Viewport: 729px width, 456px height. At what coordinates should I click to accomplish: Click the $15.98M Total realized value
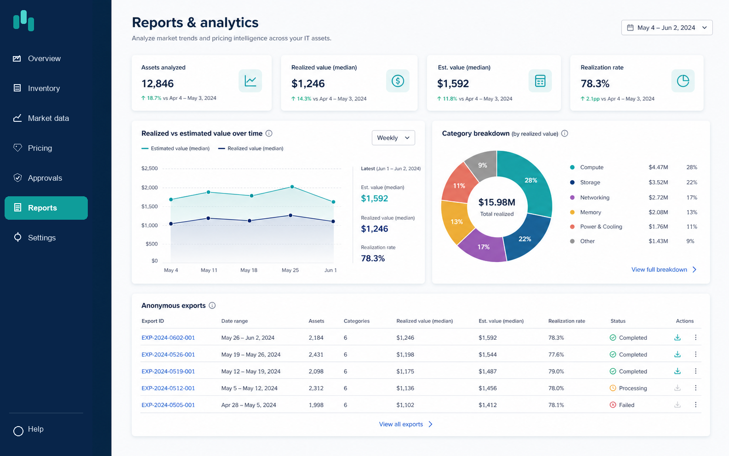tap(497, 202)
